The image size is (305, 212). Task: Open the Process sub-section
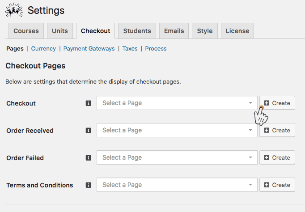coord(156,48)
